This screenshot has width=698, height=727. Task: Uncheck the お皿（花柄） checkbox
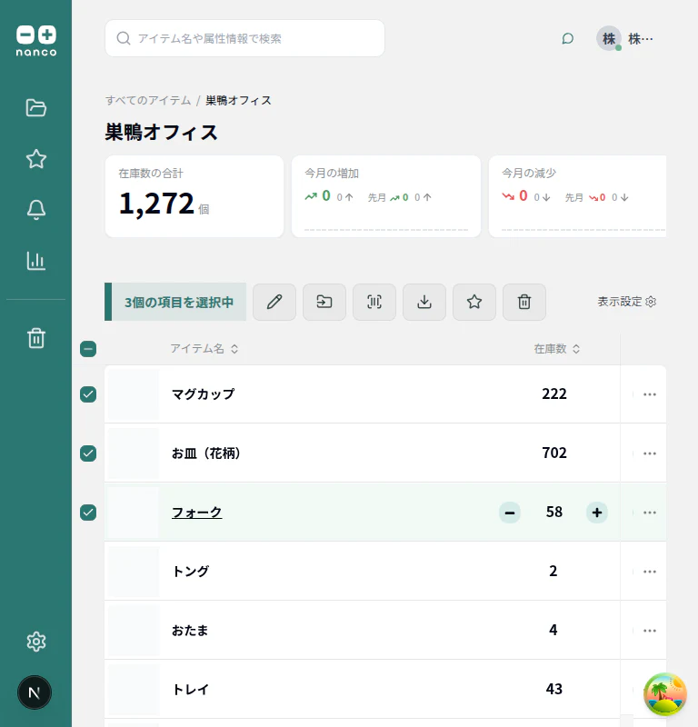pos(88,453)
